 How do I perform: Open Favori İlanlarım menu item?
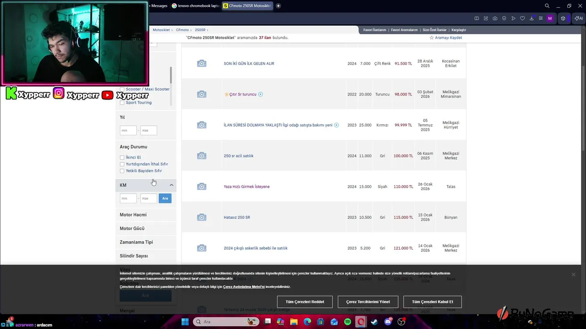click(374, 30)
